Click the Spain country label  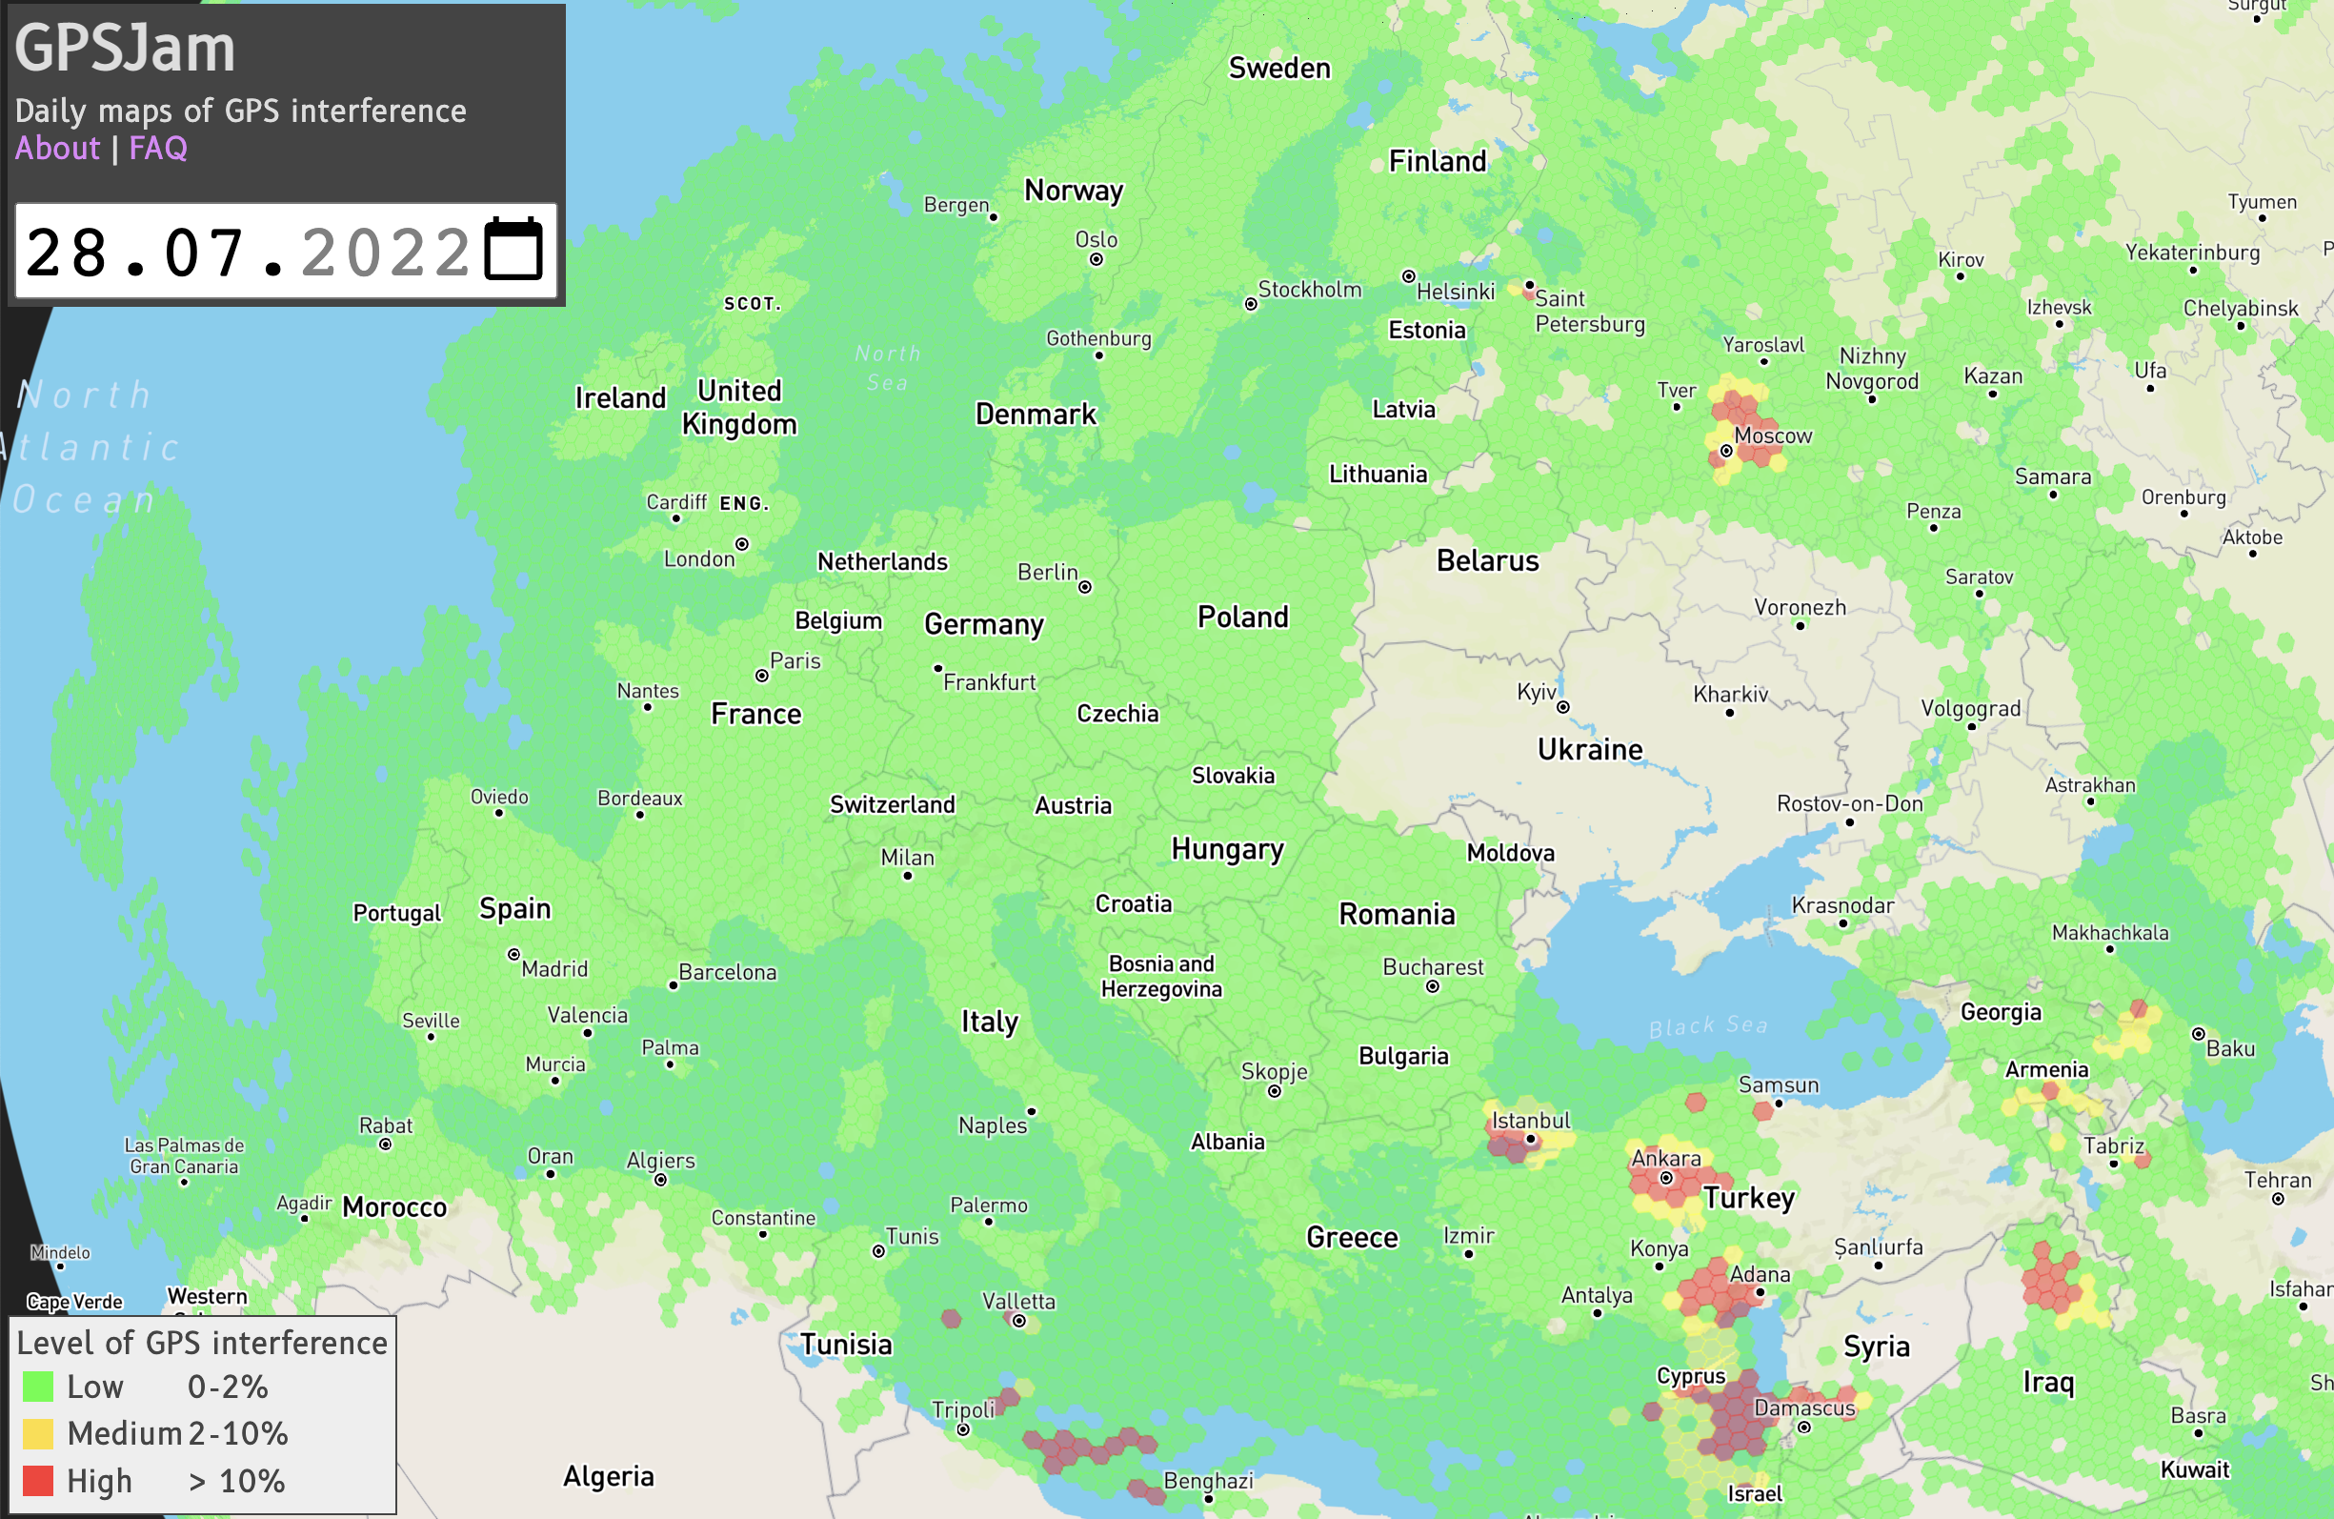(513, 909)
